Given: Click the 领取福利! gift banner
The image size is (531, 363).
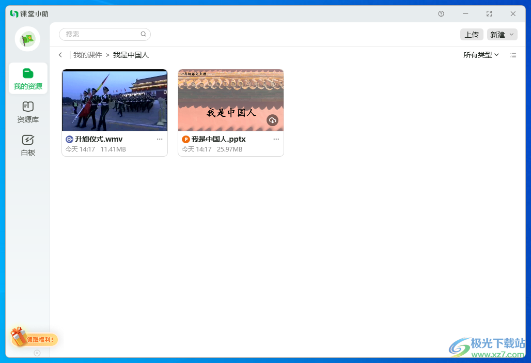Looking at the screenshot, I should [x=34, y=337].
